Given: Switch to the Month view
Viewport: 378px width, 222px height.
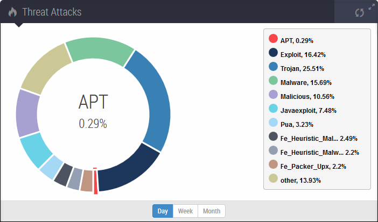Looking at the screenshot, I should click(x=212, y=211).
